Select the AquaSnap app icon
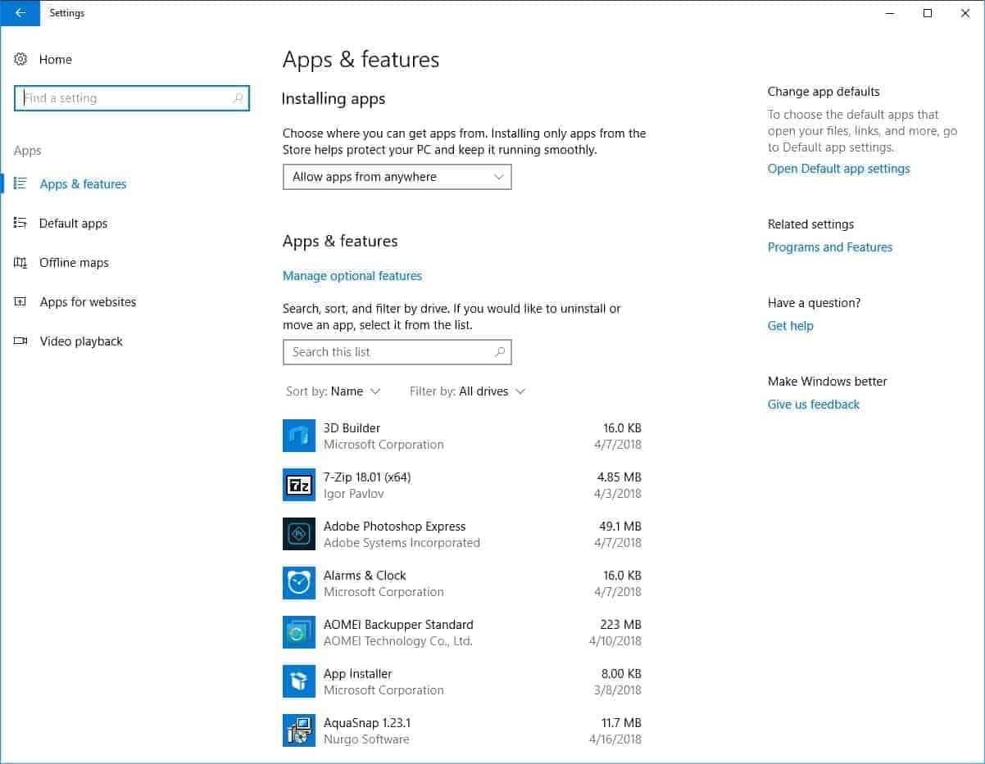This screenshot has width=985, height=764. click(x=299, y=730)
